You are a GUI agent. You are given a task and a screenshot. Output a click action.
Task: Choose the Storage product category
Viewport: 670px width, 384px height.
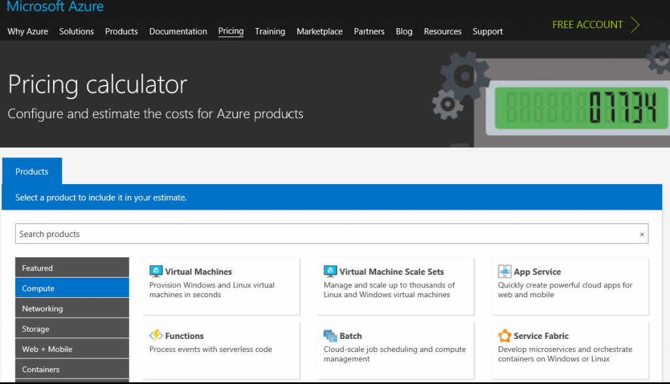(x=72, y=329)
